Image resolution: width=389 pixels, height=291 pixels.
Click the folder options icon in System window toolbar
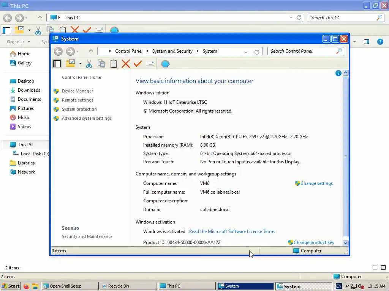[70, 63]
